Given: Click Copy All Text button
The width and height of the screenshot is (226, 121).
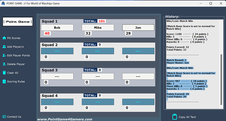Looking at the screenshot, I should click(187, 117).
